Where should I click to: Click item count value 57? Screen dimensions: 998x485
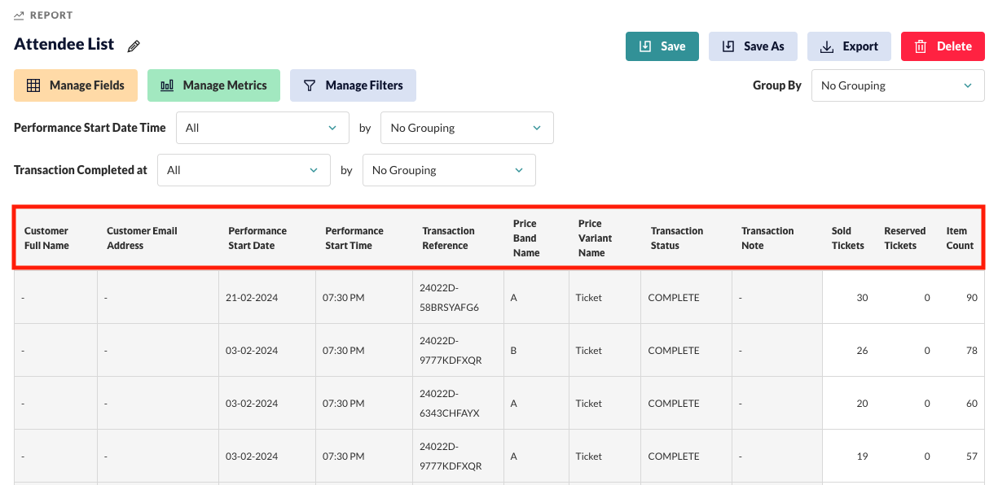click(972, 457)
